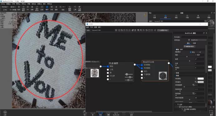Switch to the Lighting (照明) tab
The height and width of the screenshot is (116, 216).
(198, 16)
